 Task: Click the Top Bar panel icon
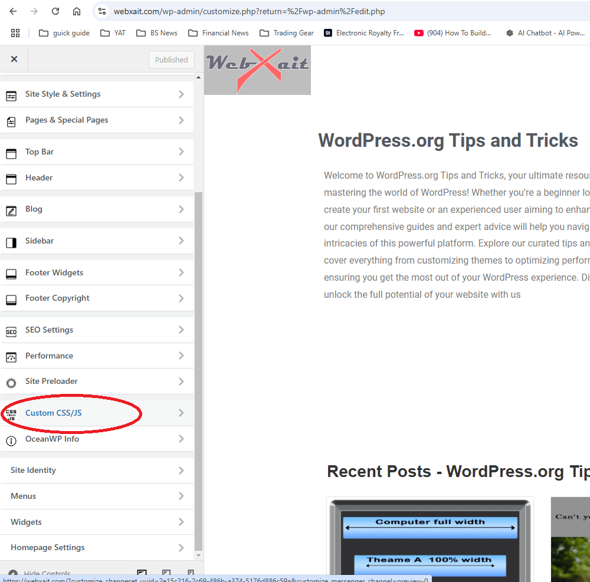pos(11,153)
